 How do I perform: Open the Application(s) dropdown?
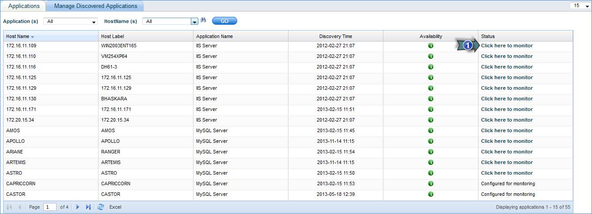pos(71,21)
